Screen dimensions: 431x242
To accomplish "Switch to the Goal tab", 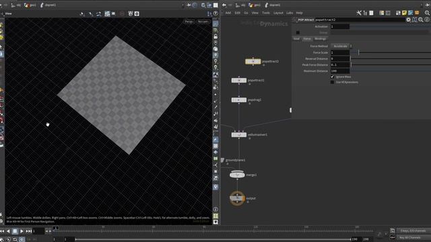I will (296, 39).
